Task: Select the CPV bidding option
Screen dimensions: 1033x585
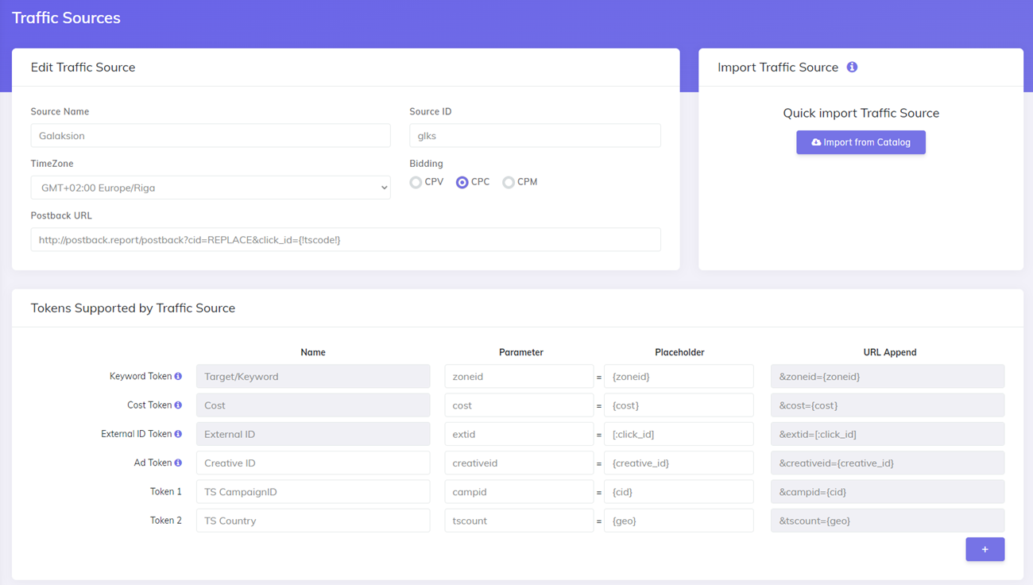Action: click(x=416, y=183)
